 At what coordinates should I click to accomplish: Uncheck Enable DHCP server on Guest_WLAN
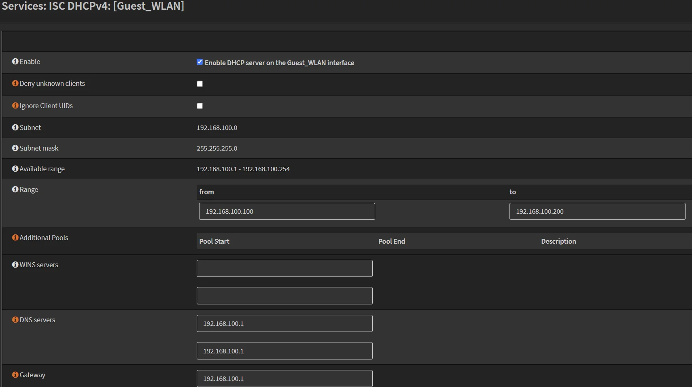(x=200, y=62)
